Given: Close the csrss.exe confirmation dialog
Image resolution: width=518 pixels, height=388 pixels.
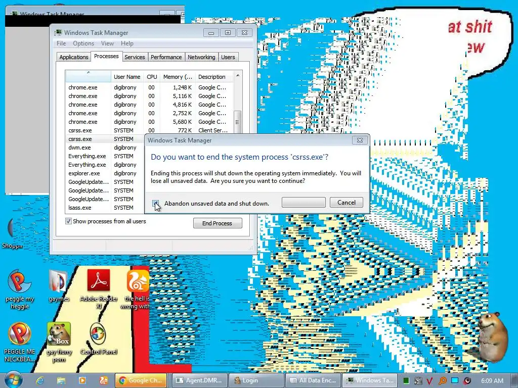Looking at the screenshot, I should 360,140.
